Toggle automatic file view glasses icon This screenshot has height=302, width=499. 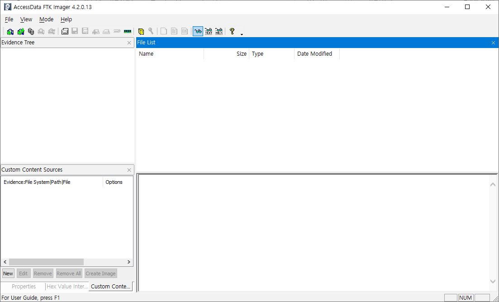(x=198, y=31)
